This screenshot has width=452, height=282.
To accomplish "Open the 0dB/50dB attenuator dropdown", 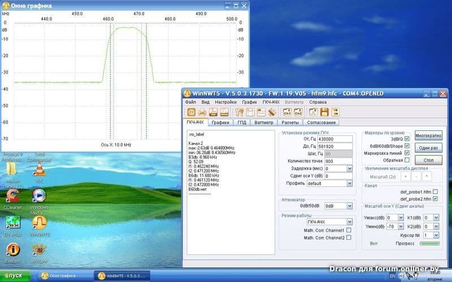I will tap(349, 206).
